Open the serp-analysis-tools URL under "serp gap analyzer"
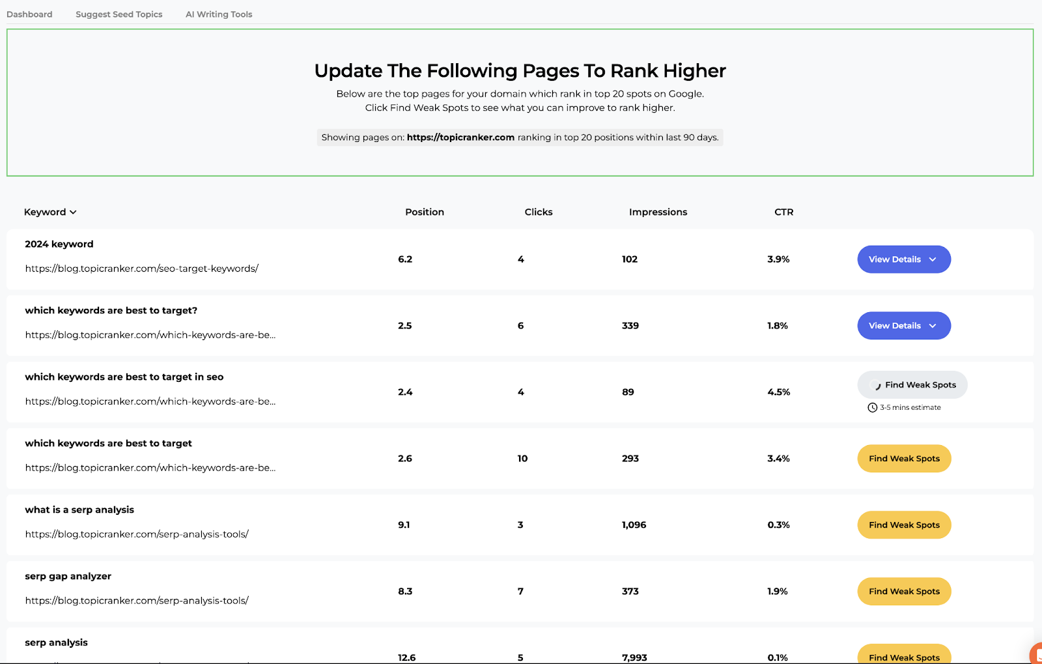The image size is (1042, 664). click(x=136, y=600)
